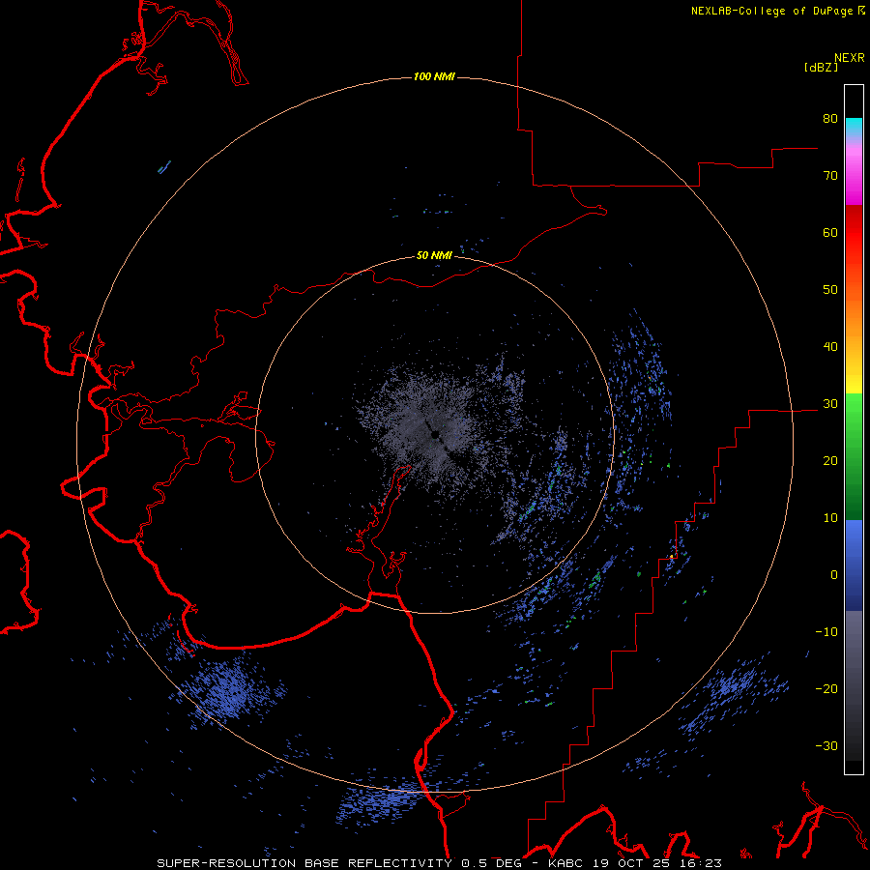The width and height of the screenshot is (870, 870).
Task: Click the 40 dBZ scale value
Action: tap(830, 347)
